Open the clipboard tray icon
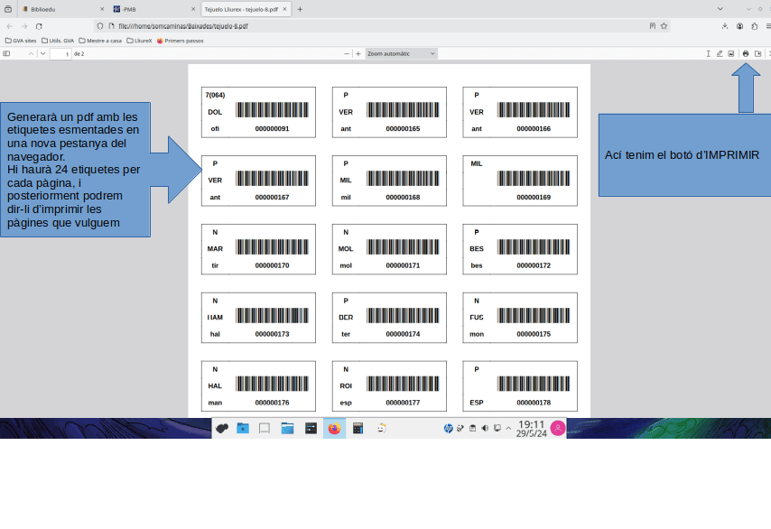Image resolution: width=771 pixels, height=529 pixels. 472,428
